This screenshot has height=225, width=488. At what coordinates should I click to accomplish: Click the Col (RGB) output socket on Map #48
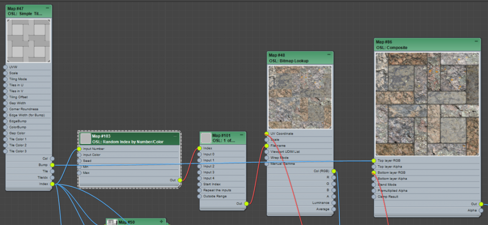(x=334, y=171)
